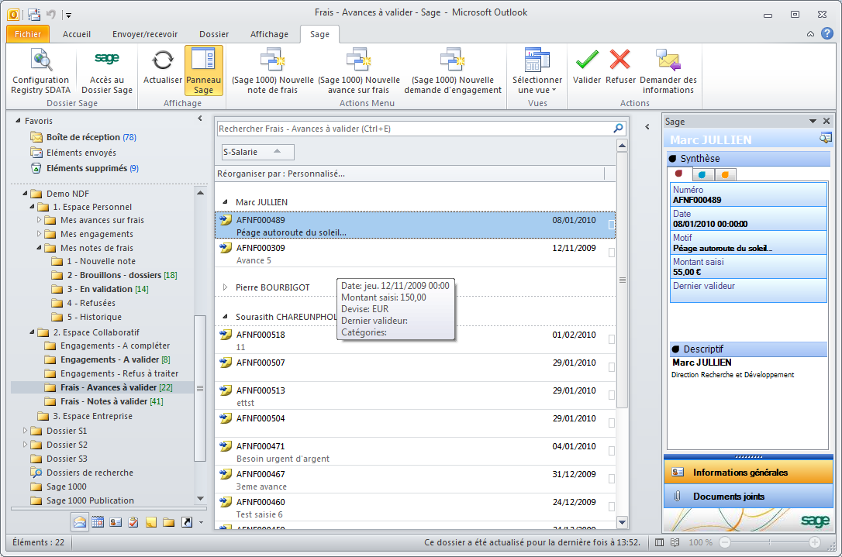Expand Mes avances sur frais folder
The height and width of the screenshot is (557, 842).
point(39,220)
